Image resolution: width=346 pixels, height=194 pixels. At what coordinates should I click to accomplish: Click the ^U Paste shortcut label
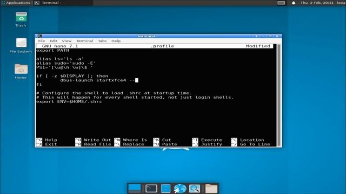click(x=165, y=144)
